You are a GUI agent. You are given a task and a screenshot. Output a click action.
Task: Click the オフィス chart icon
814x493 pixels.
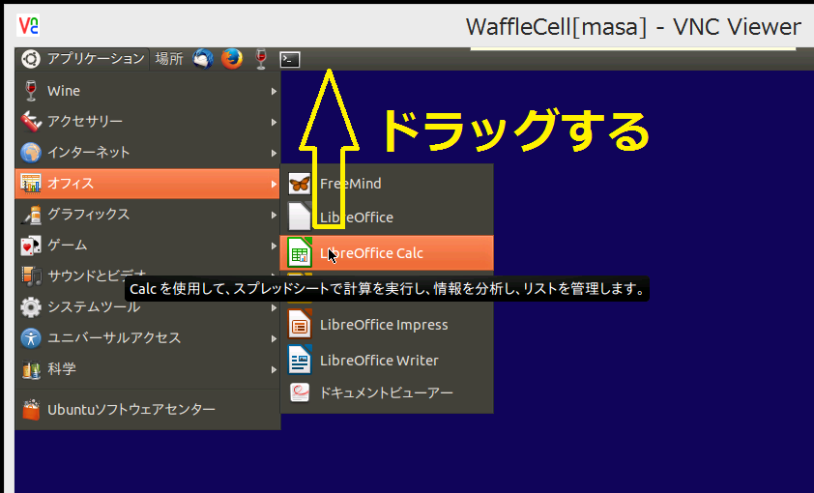click(x=31, y=184)
